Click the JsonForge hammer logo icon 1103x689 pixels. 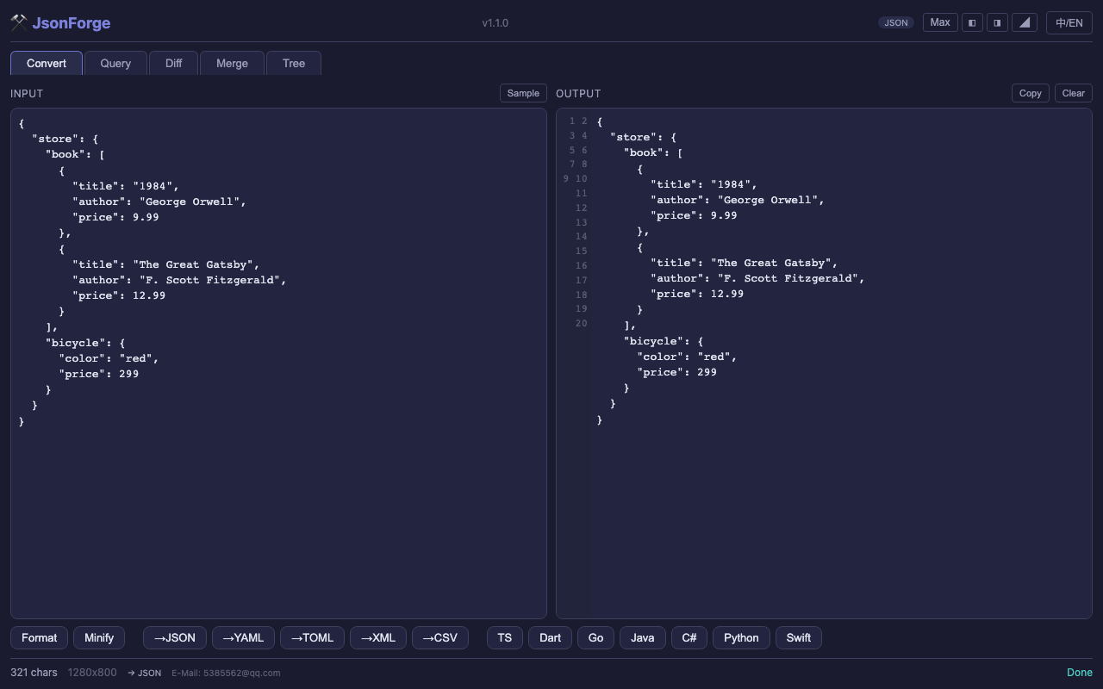[19, 23]
